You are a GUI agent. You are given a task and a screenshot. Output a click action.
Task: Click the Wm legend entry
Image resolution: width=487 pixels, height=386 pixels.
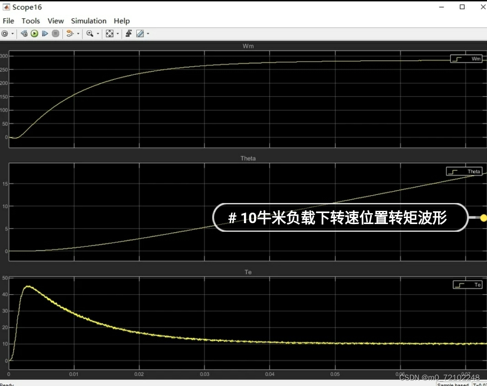click(x=466, y=59)
